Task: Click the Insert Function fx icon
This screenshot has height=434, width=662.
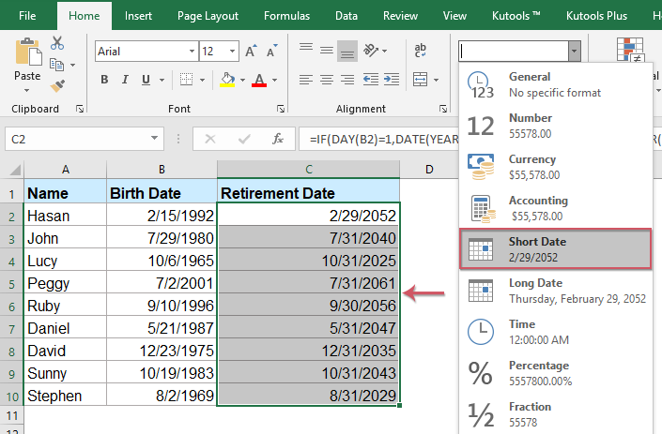Action: [277, 139]
